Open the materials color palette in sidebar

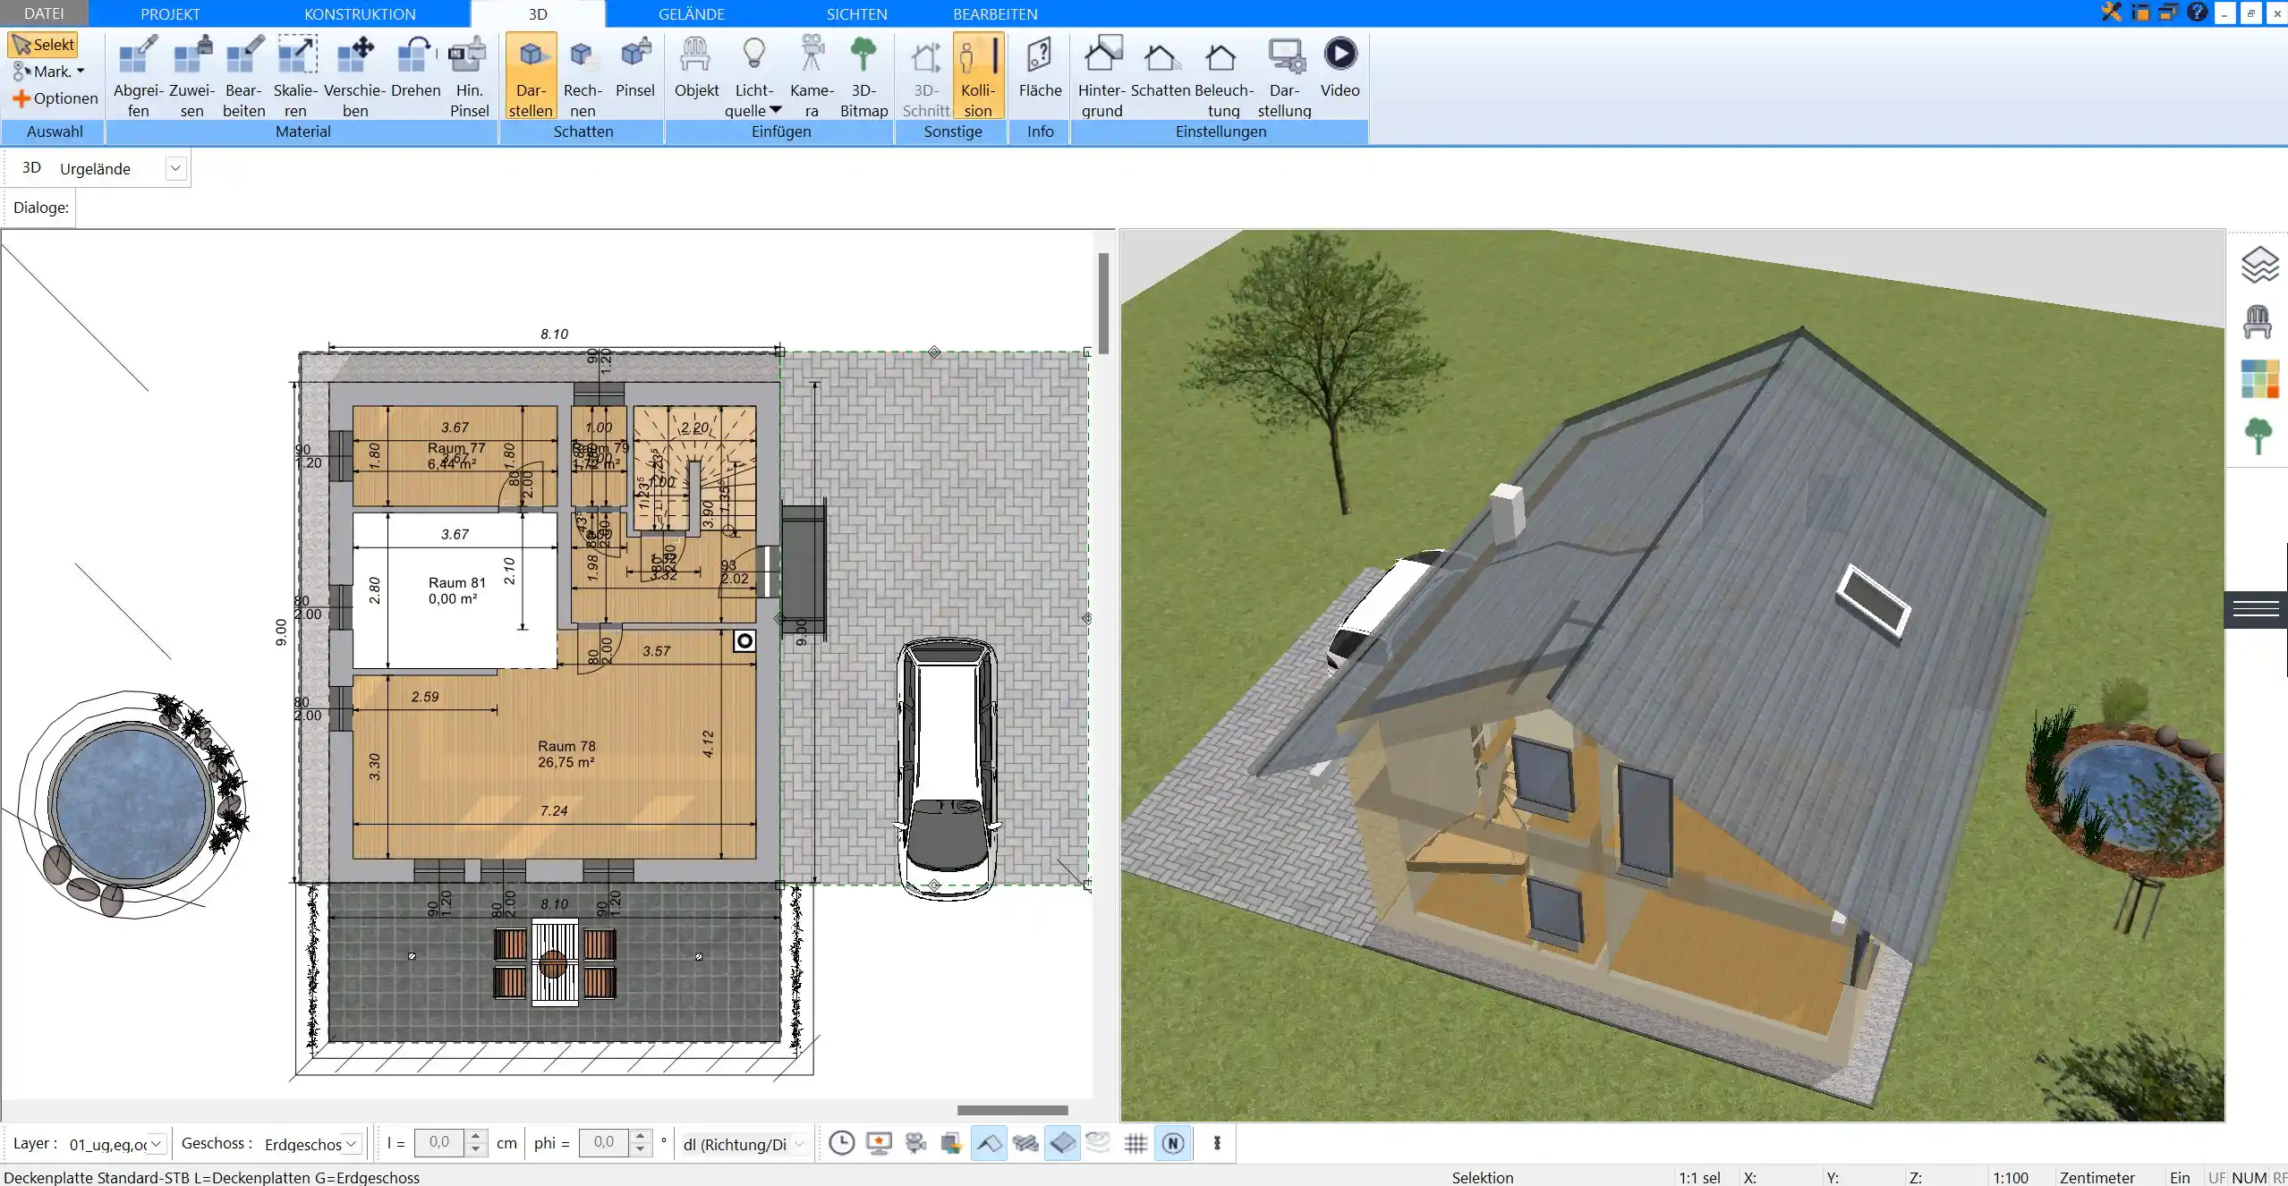click(x=2259, y=379)
